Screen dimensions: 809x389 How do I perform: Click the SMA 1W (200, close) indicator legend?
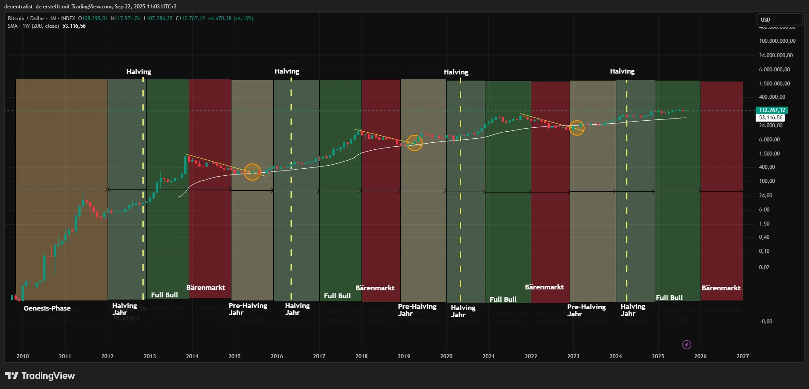34,26
